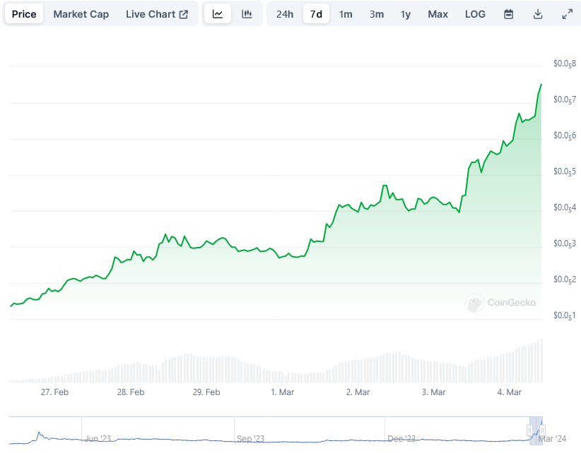Screen dimensions: 581x453
Task: Switch to line chart view icon
Action: tap(218, 14)
